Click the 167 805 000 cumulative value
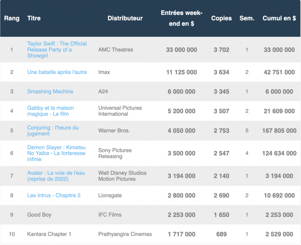 click(280, 130)
